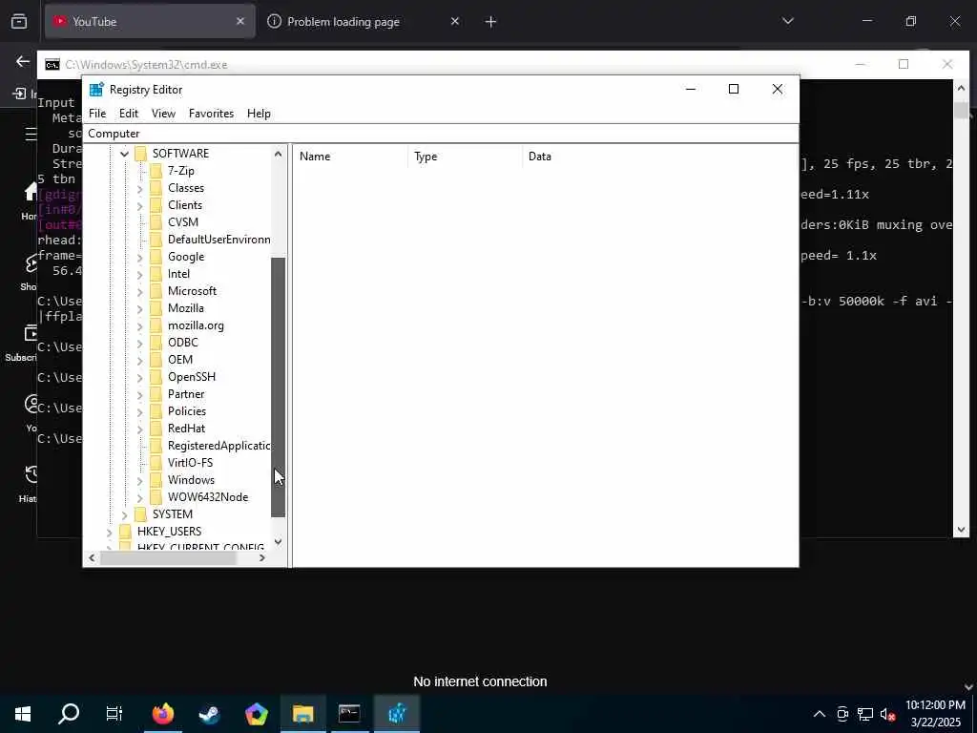Open the View menu in Registry Editor
The image size is (977, 733).
tap(163, 114)
